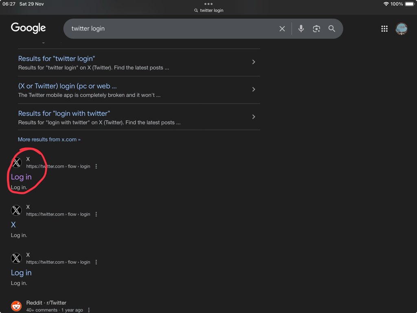Open the purple visited 'Log in' result
This screenshot has width=417, height=313.
[21, 177]
